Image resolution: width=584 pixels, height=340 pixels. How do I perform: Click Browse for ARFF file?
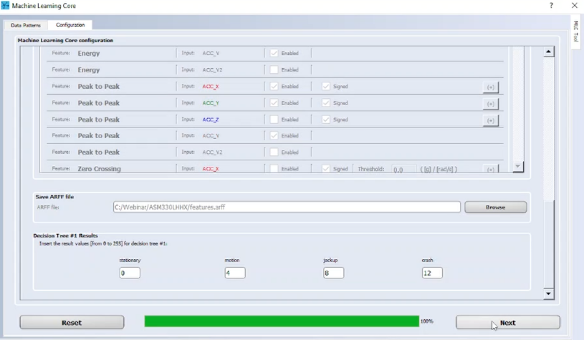496,207
